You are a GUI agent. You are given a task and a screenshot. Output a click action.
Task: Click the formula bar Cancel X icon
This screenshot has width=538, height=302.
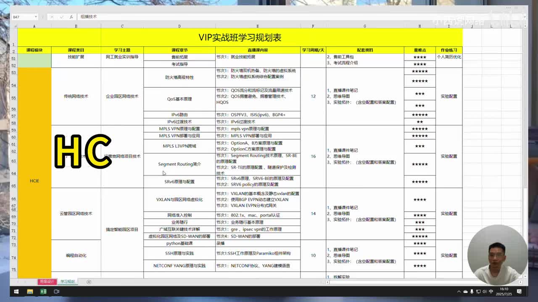(x=52, y=17)
